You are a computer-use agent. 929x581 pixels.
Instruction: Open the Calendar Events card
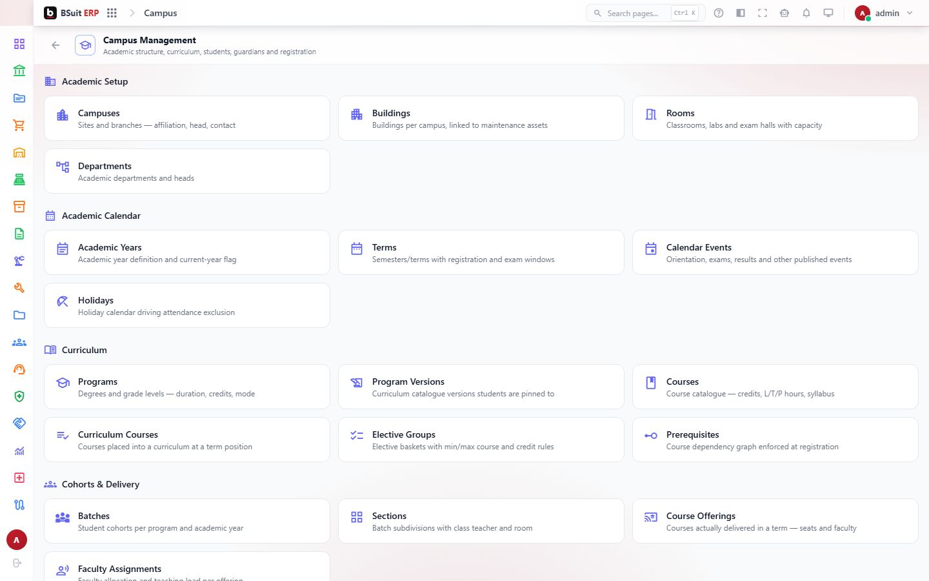coord(775,252)
